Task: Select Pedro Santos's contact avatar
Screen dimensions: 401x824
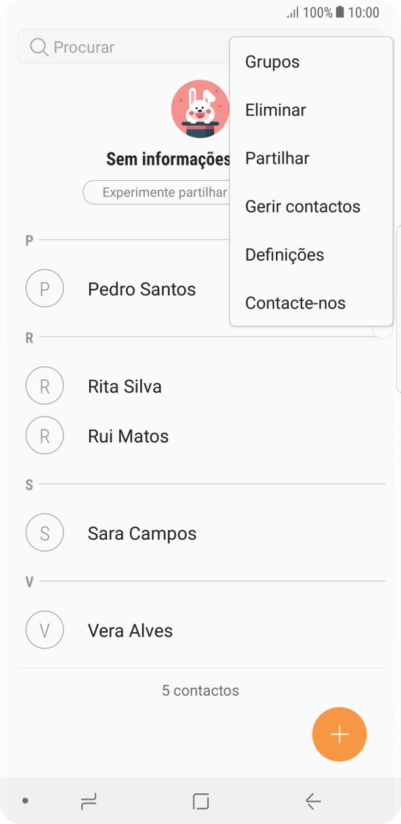Action: [45, 288]
